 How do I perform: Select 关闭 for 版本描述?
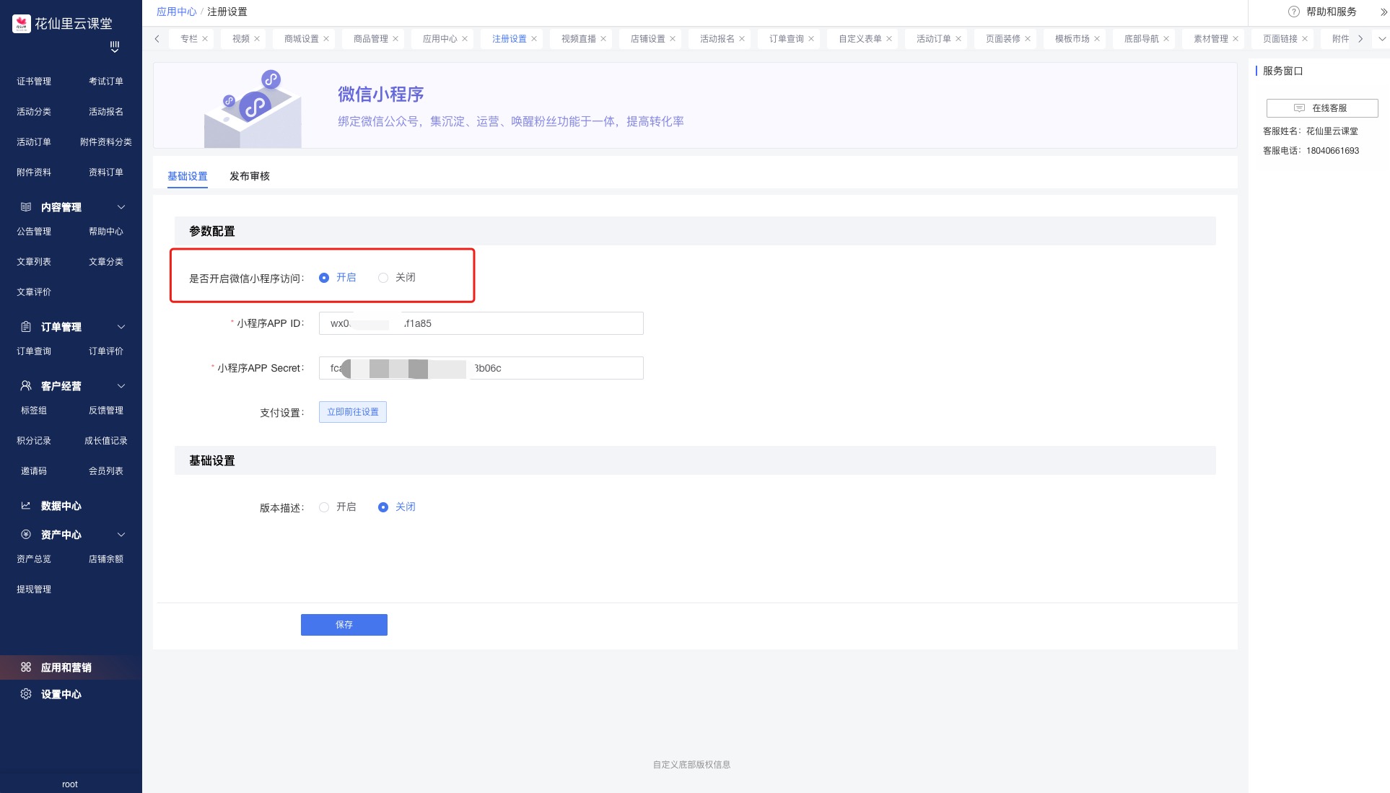tap(383, 507)
